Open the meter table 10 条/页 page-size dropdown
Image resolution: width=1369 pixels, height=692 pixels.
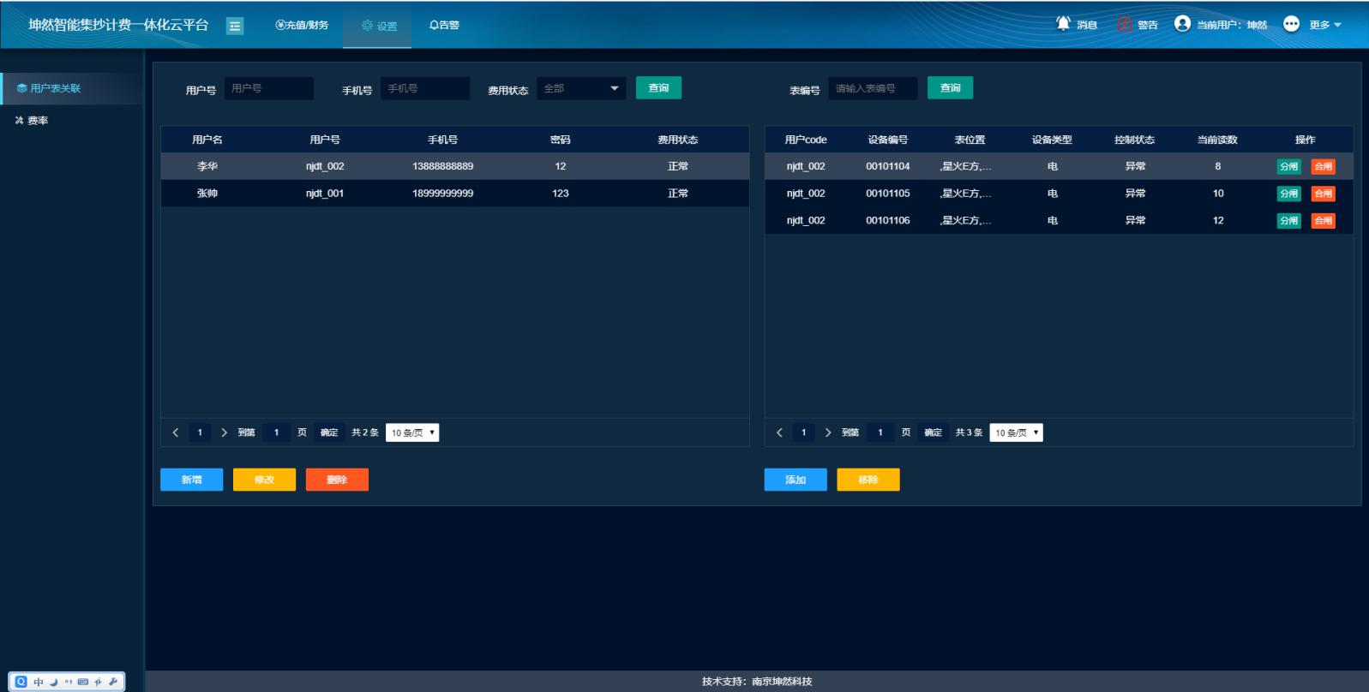[1016, 432]
